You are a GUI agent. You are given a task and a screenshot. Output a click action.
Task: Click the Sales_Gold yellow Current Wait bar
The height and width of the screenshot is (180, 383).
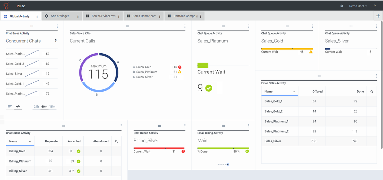[x=287, y=49]
